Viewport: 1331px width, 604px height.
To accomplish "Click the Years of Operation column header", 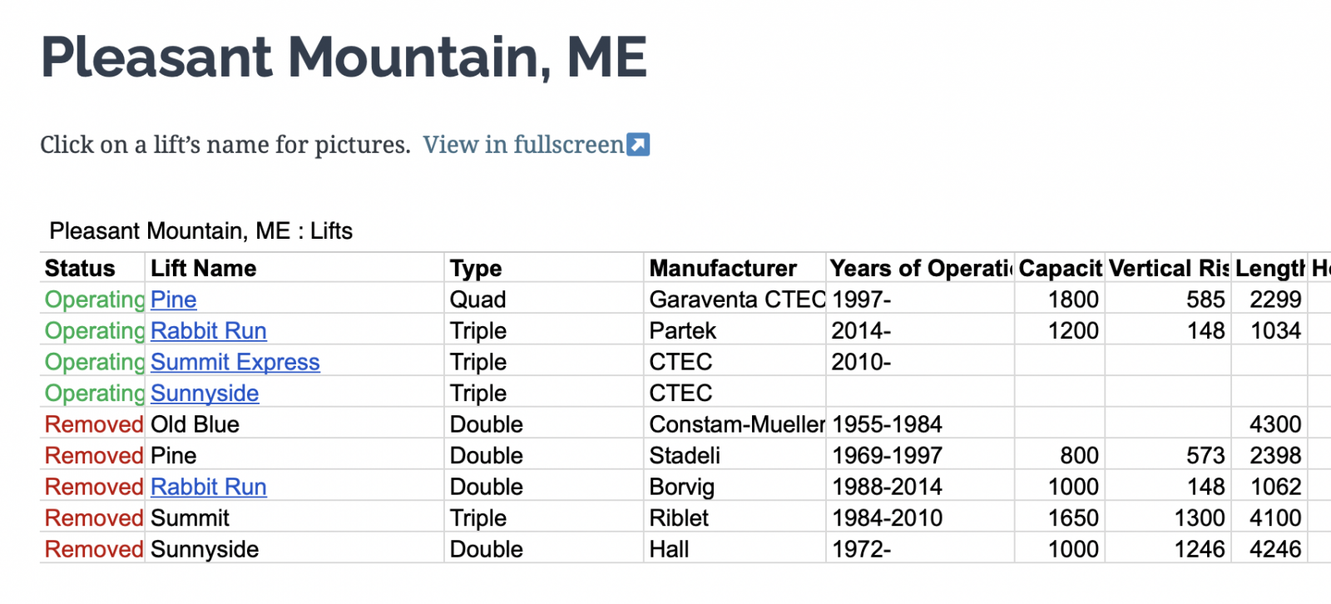I will 920,269.
